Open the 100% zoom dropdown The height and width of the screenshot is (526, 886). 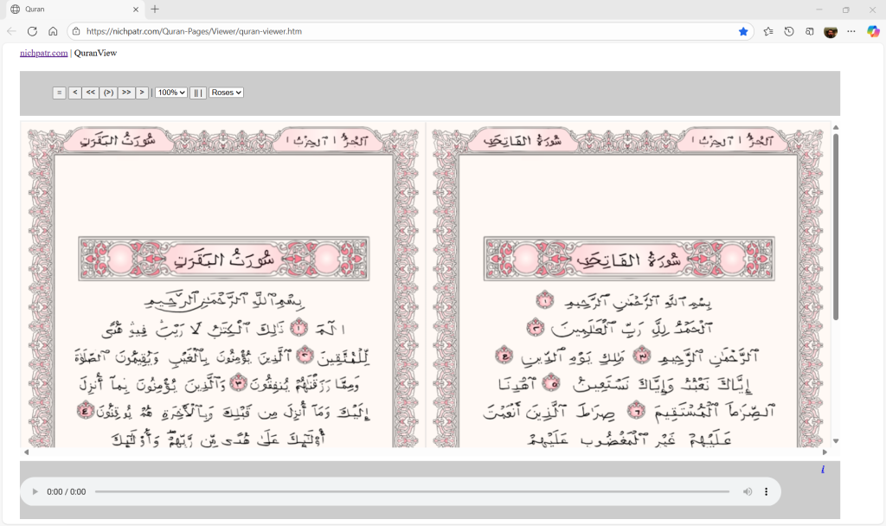click(x=171, y=93)
